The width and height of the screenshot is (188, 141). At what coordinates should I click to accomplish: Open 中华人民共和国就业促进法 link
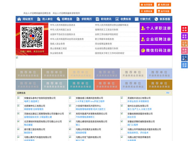63,25
